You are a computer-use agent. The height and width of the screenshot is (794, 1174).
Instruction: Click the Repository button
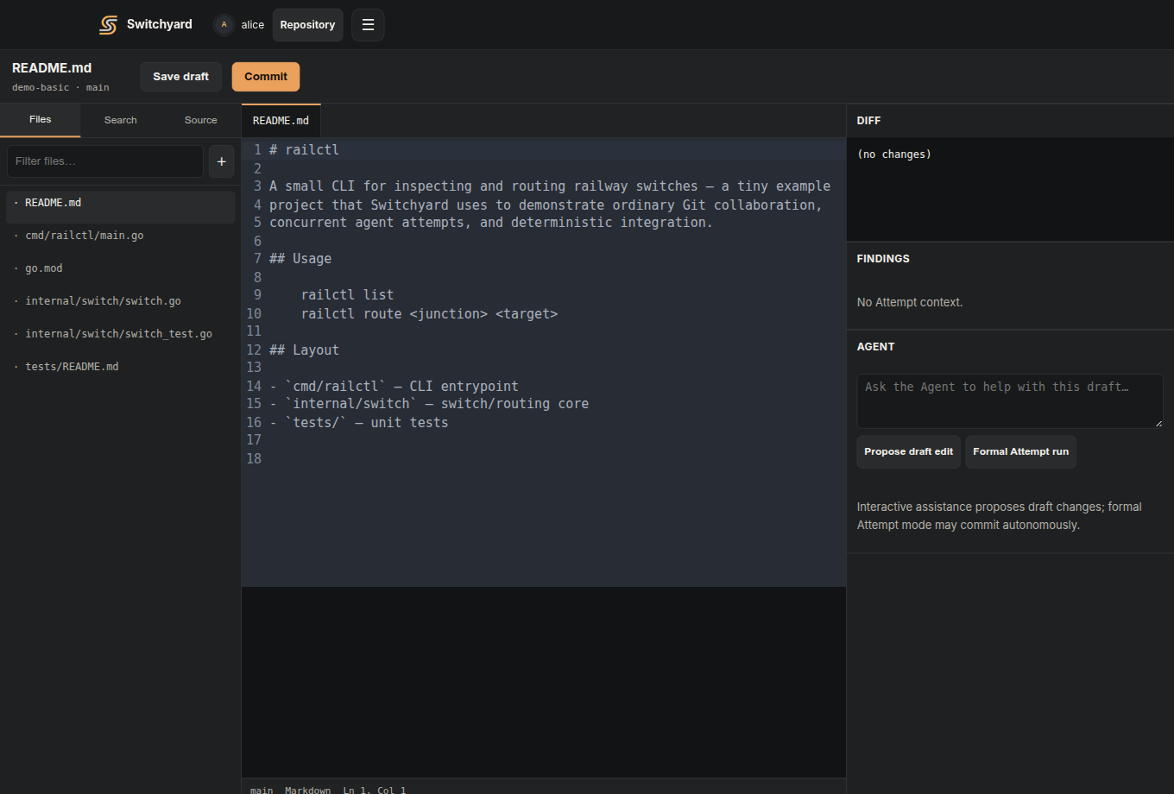307,25
